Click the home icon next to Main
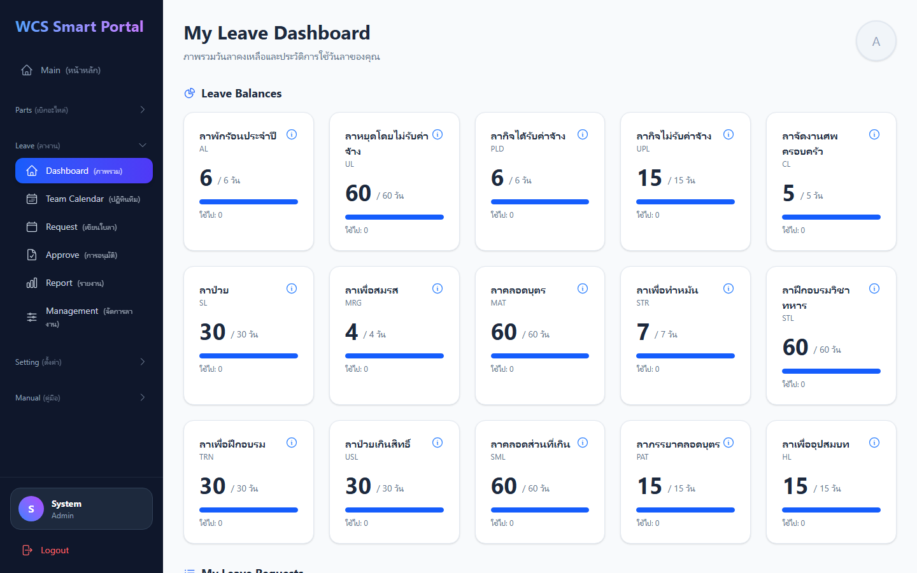This screenshot has height=573, width=917. click(27, 70)
